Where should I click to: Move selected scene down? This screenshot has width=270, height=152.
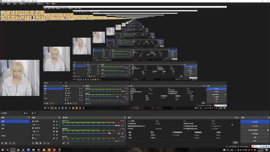[x=14, y=143]
